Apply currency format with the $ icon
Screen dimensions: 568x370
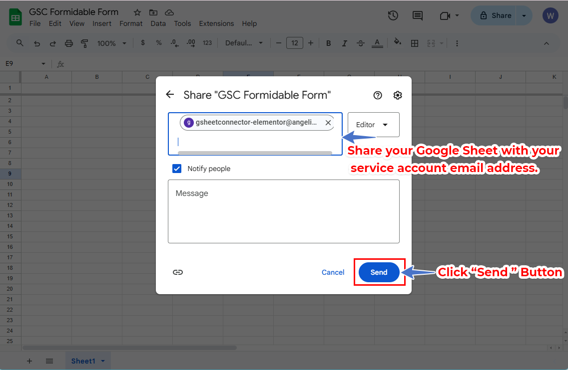(143, 43)
